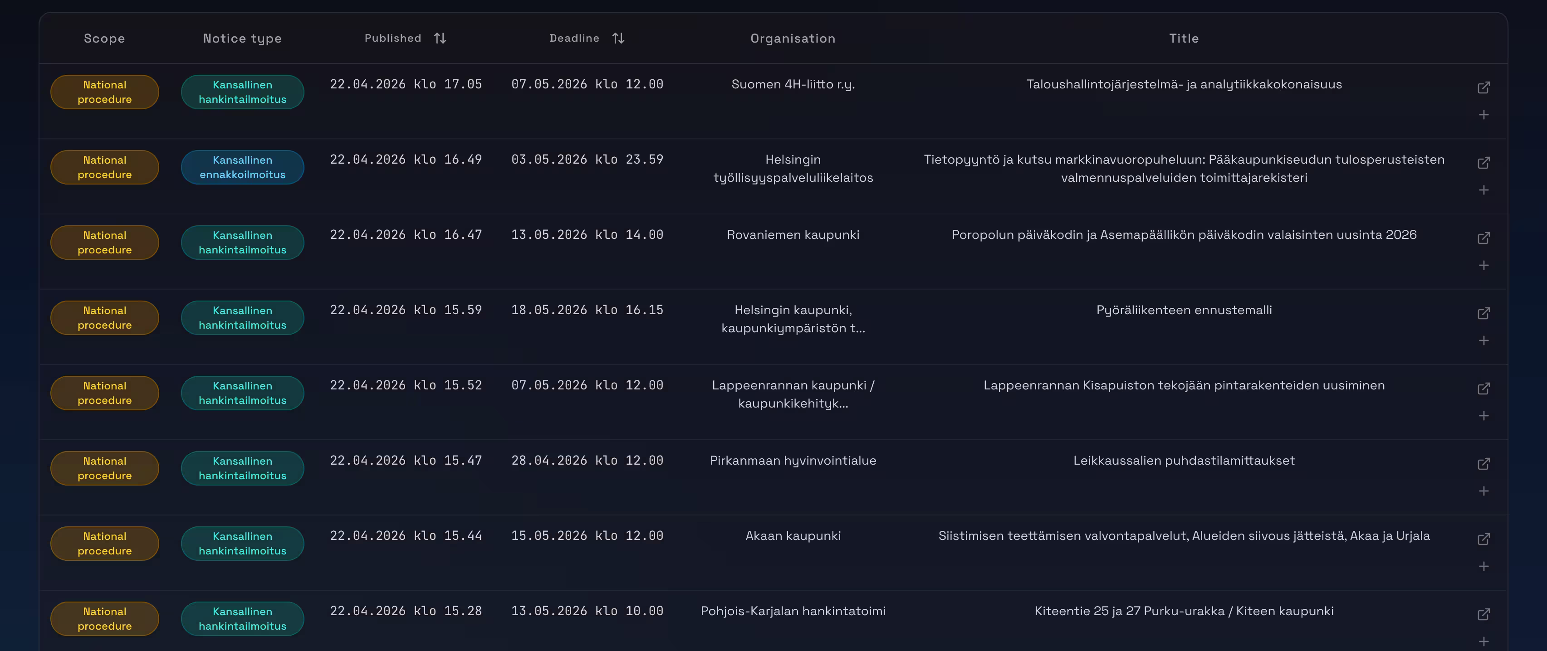Sort table by Published date arrows

pos(440,39)
